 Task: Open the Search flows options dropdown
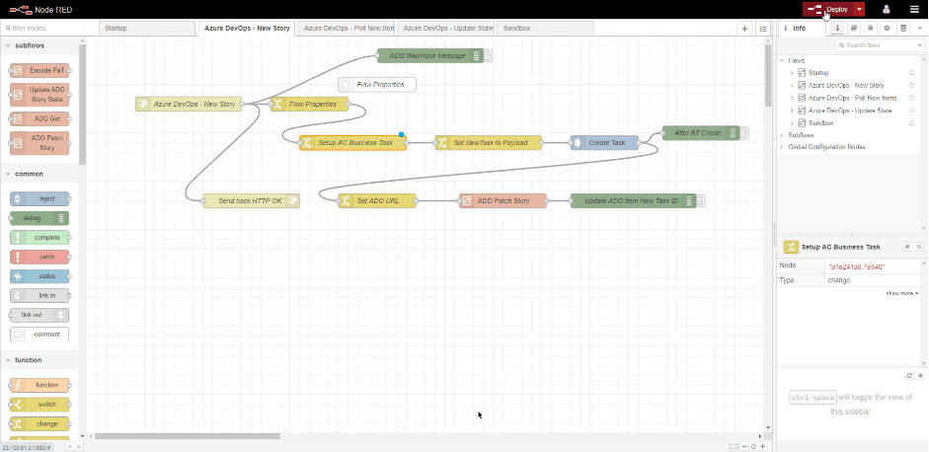click(918, 45)
